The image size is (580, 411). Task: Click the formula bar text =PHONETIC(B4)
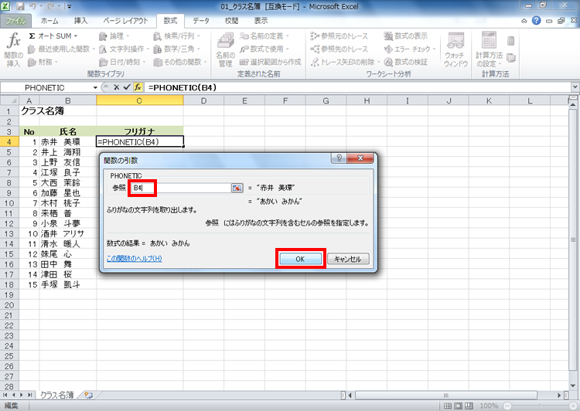point(183,87)
